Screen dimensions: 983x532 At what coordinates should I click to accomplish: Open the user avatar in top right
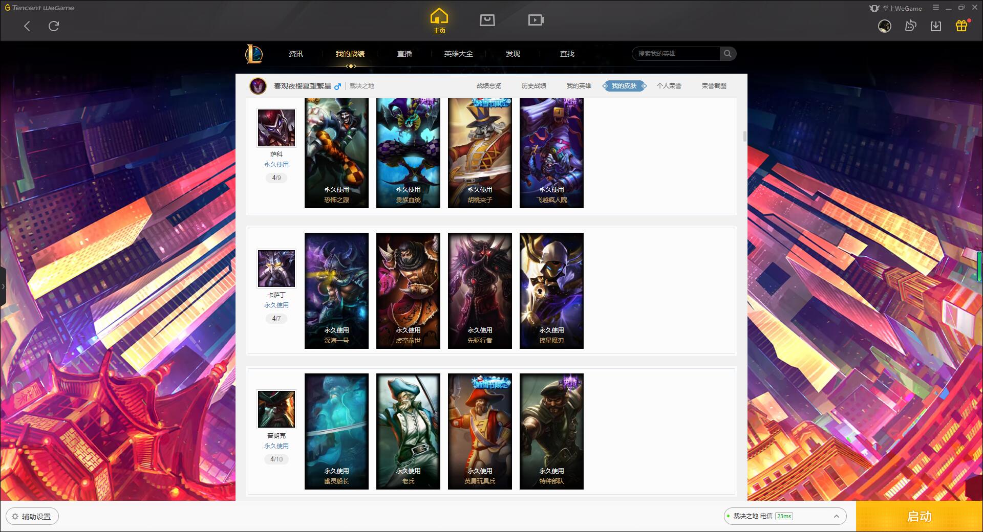(x=884, y=26)
